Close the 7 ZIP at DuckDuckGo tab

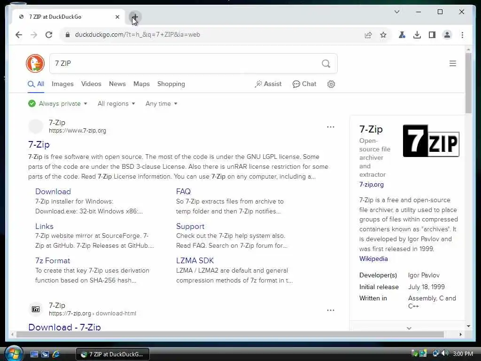point(117,17)
